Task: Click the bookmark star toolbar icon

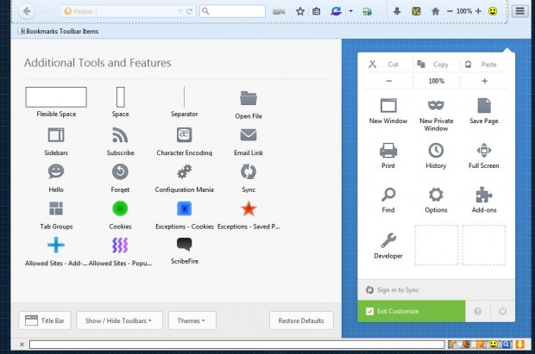Action: point(300,11)
